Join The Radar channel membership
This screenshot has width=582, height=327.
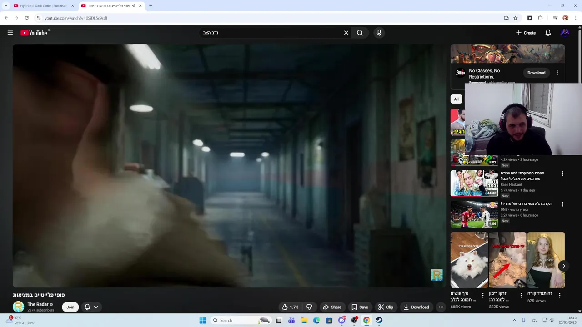click(x=70, y=307)
